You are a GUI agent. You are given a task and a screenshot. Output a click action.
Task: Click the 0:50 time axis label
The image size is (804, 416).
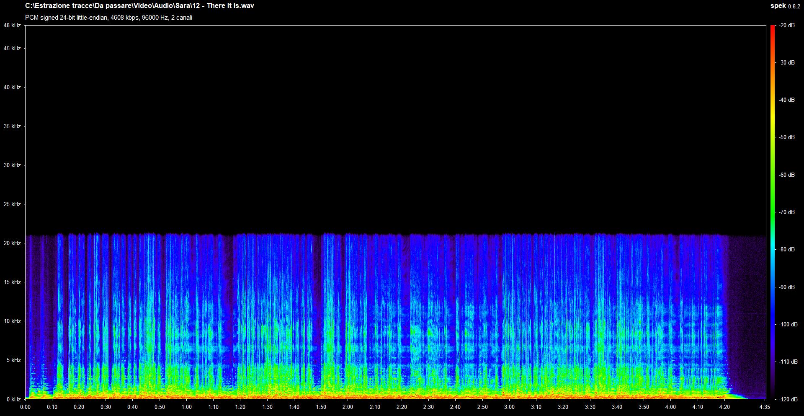pos(160,407)
